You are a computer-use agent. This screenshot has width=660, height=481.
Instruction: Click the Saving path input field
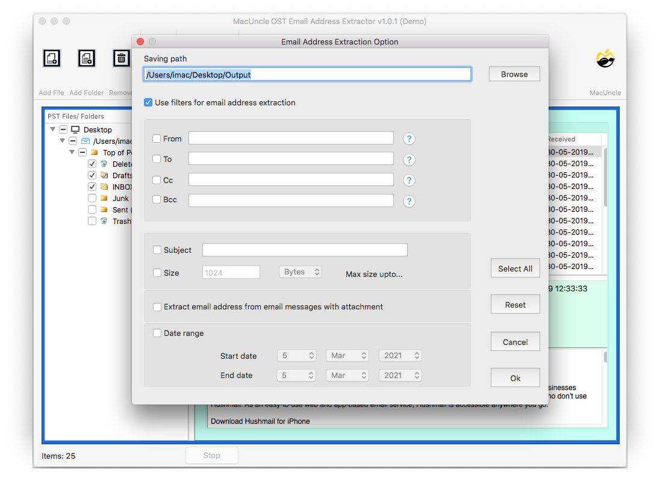pos(307,75)
